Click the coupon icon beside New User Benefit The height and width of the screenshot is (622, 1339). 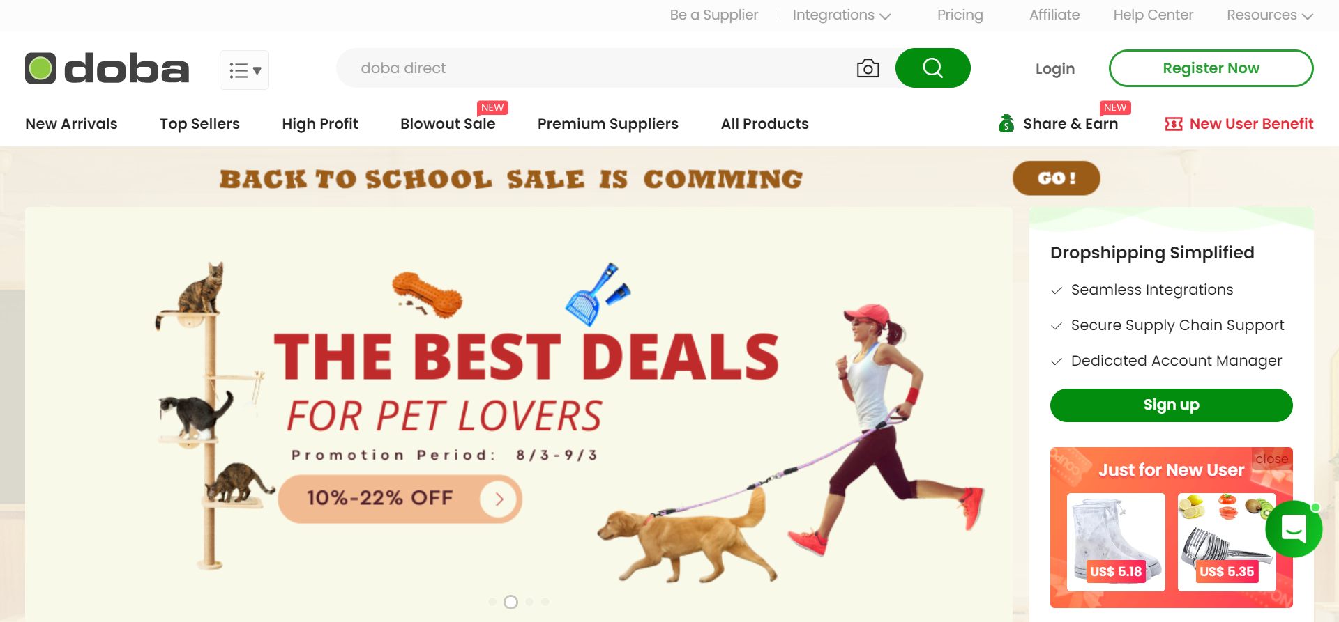[x=1174, y=124]
